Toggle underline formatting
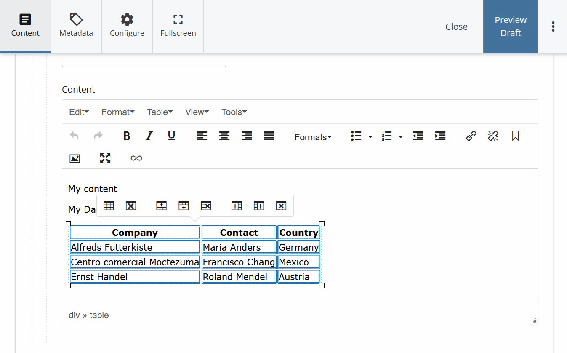This screenshot has height=353, width=567. tap(171, 136)
